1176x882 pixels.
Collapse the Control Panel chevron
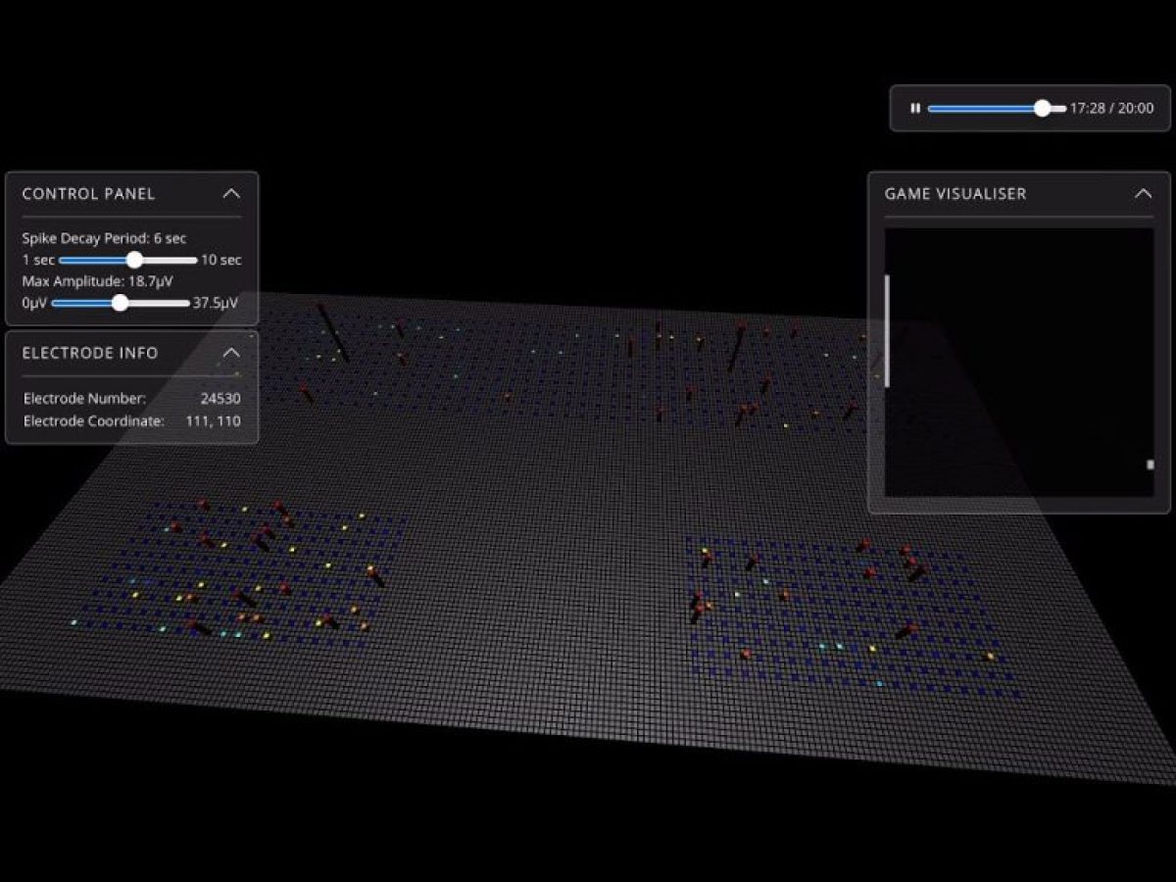point(231,194)
